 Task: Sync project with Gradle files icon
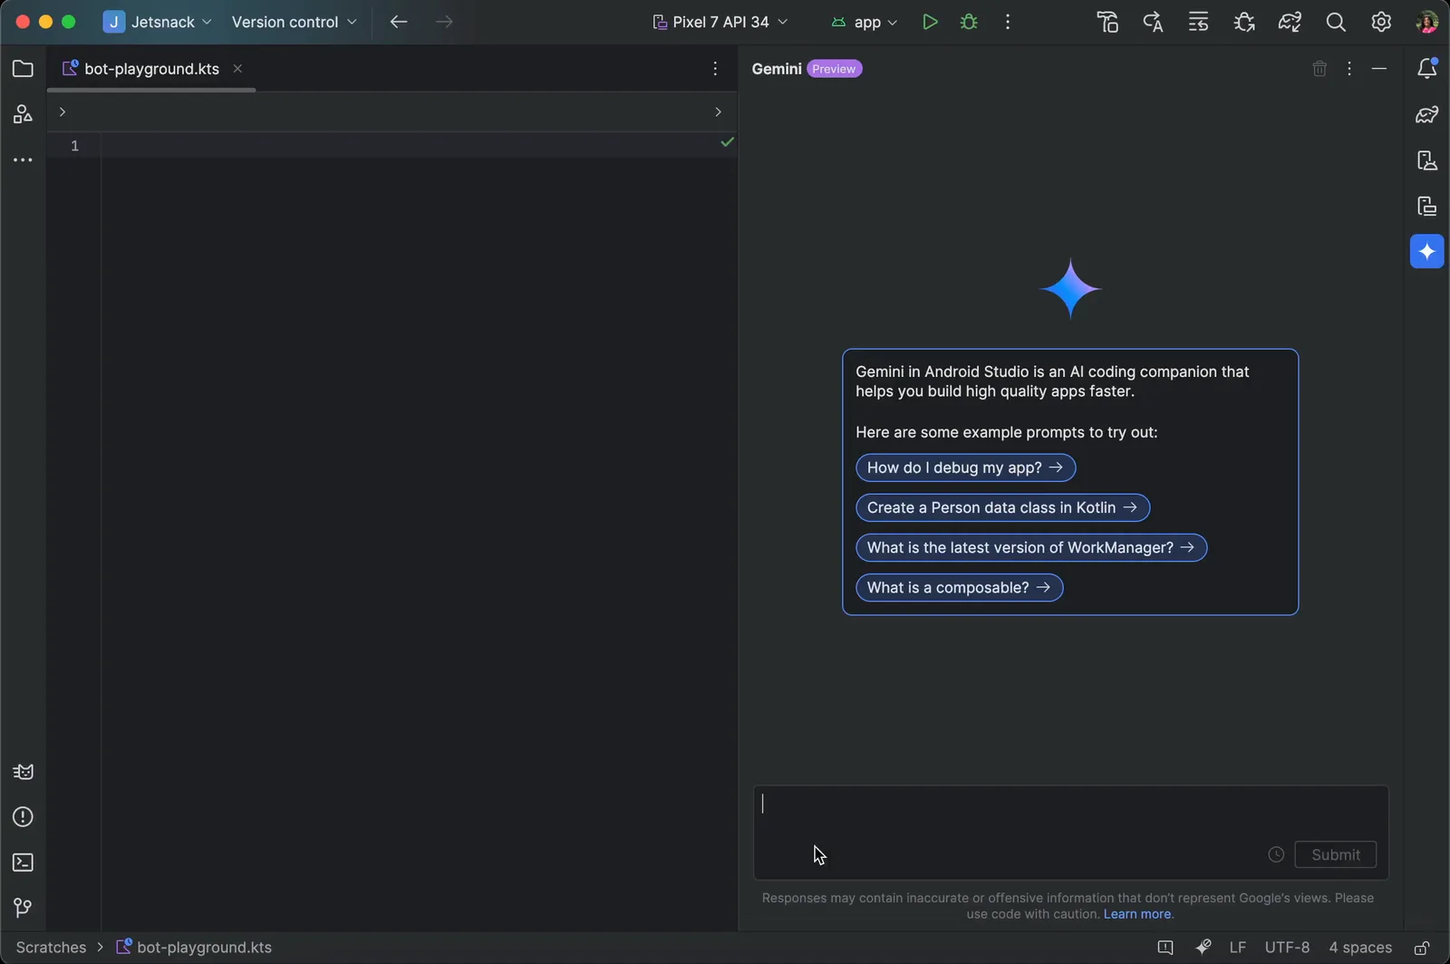[1290, 22]
